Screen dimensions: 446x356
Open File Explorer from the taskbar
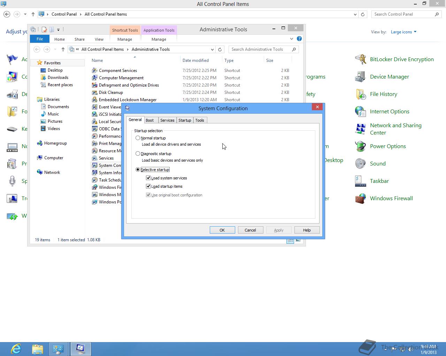tap(37, 349)
